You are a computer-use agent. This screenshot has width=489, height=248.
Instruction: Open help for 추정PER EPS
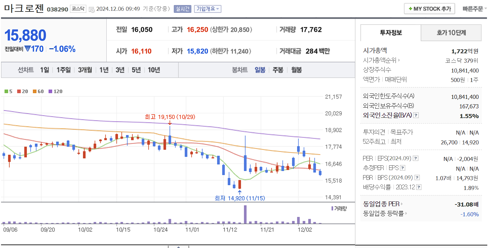tap(403, 168)
